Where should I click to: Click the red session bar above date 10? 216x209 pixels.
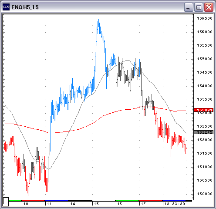[x=33, y=201]
